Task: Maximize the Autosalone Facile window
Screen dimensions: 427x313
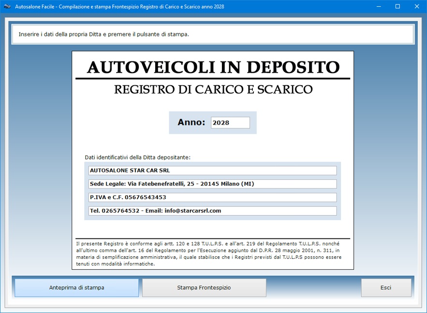Action: pos(398,7)
